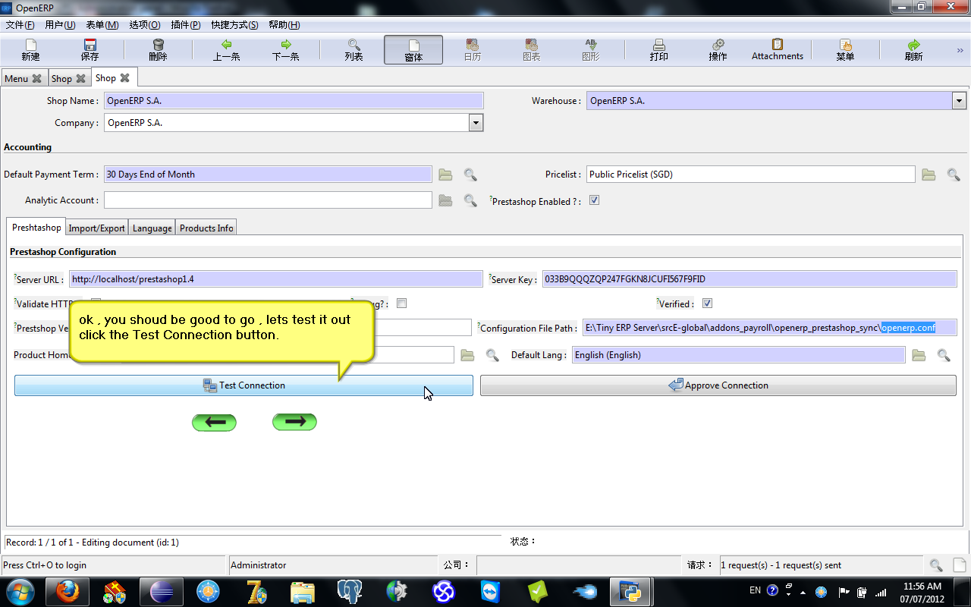Screen dimensions: 971x607
Task: Open the Windows Start menu
Action: point(20,591)
